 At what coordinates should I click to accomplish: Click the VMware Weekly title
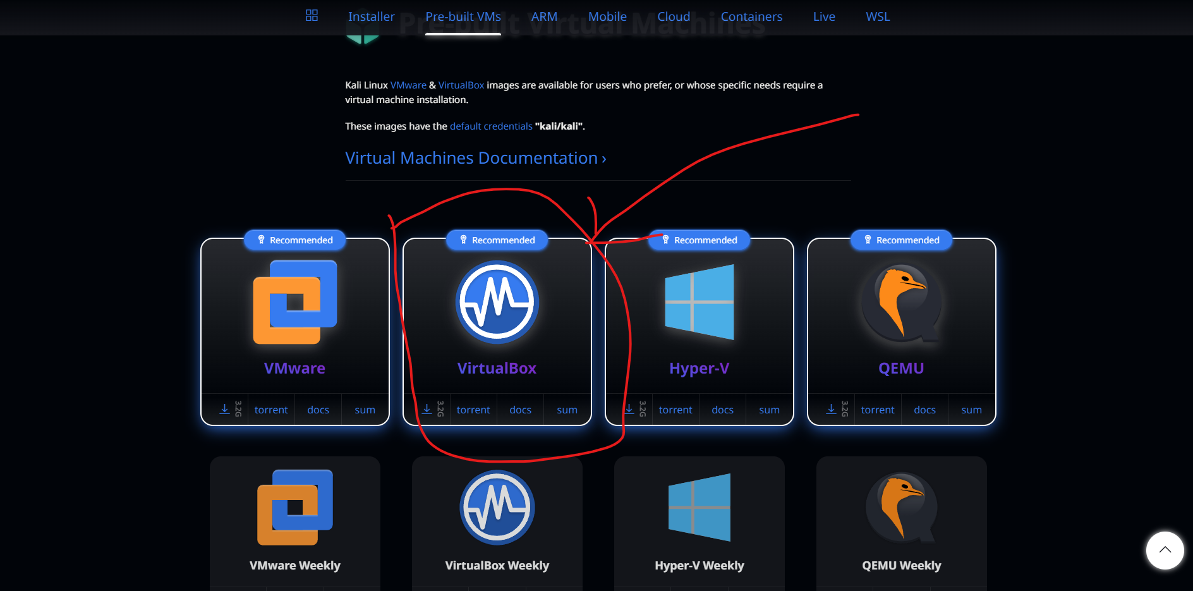point(295,566)
